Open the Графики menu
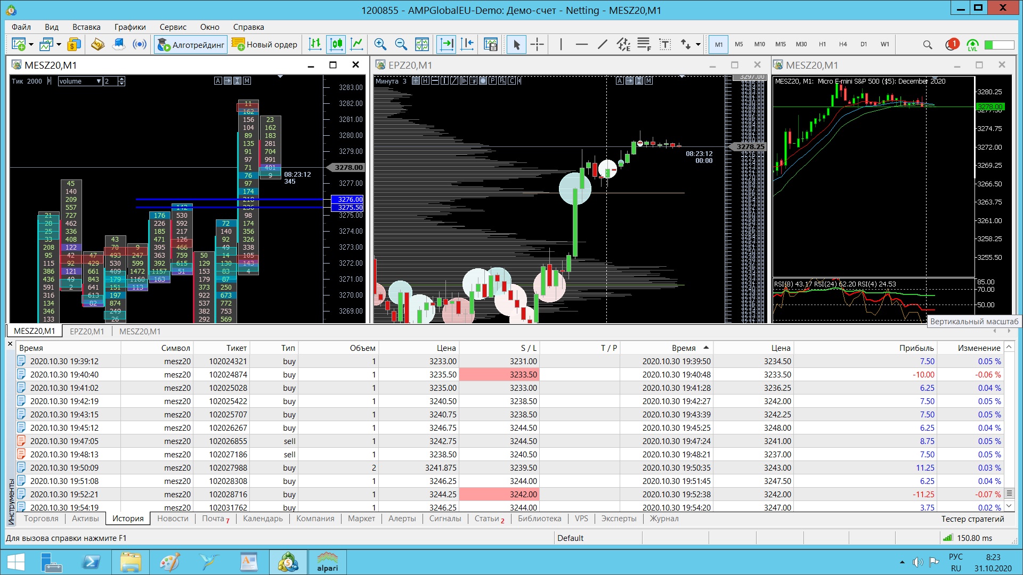1023x575 pixels. pos(129,27)
